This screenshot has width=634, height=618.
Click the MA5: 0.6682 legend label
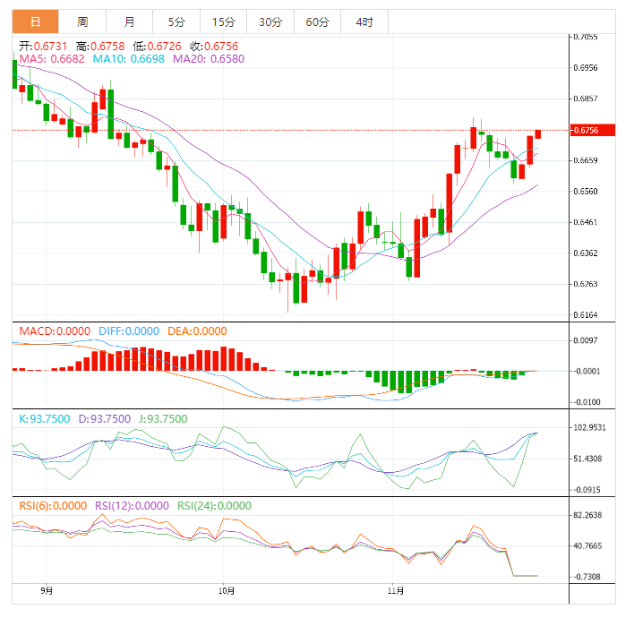coord(52,59)
